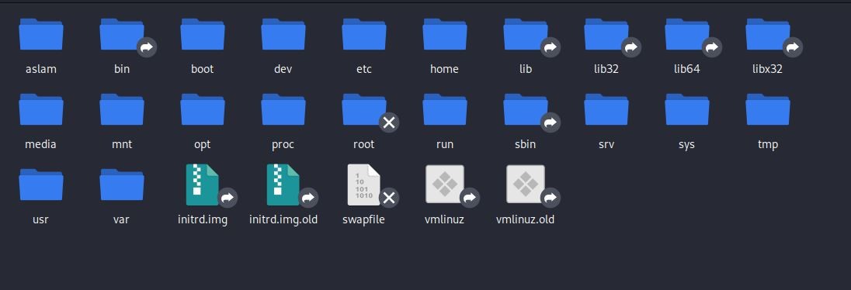Select the libx32 linked folder icon
851x290 pixels.
tap(768, 34)
